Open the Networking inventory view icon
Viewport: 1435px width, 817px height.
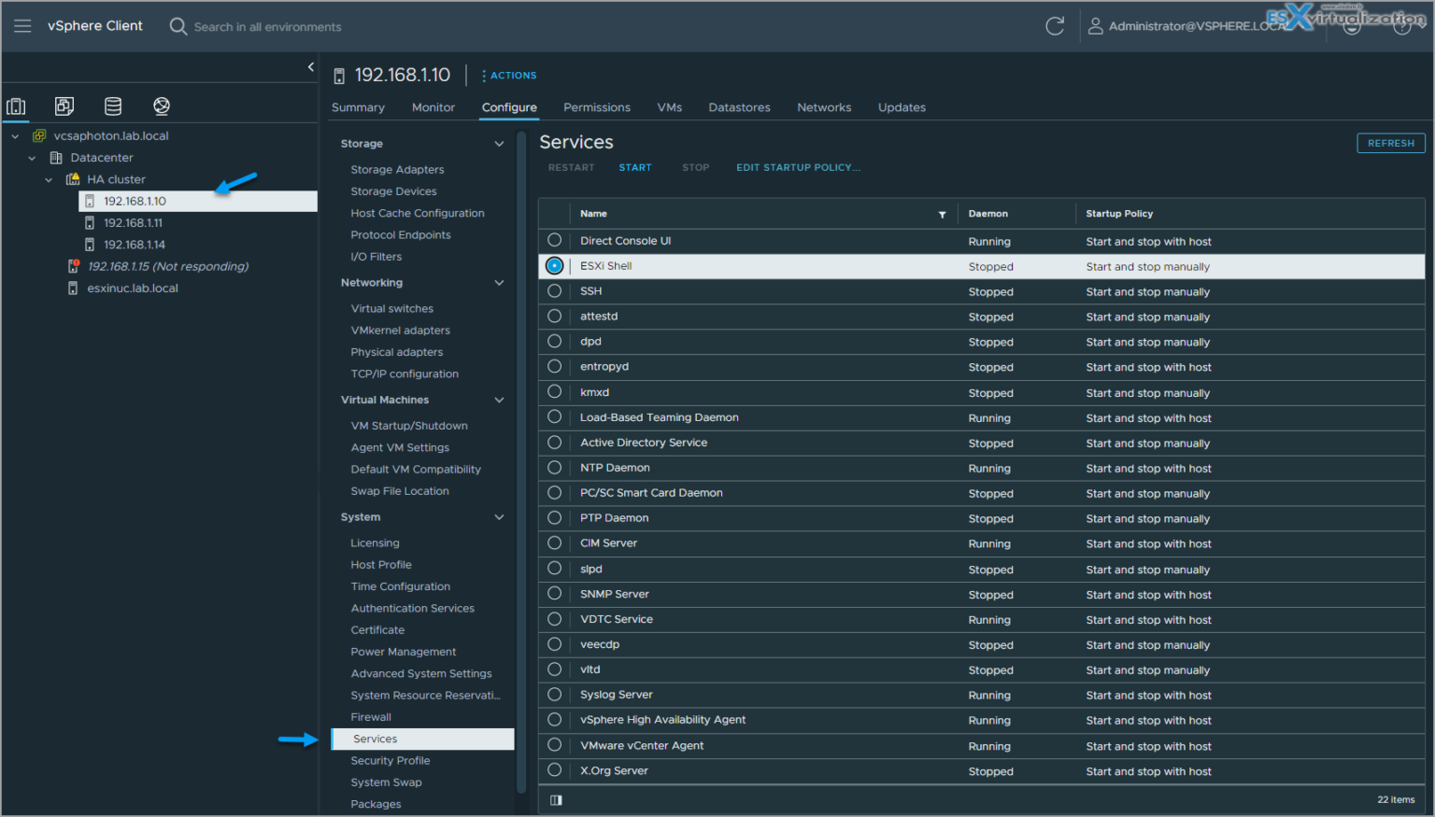(x=162, y=106)
